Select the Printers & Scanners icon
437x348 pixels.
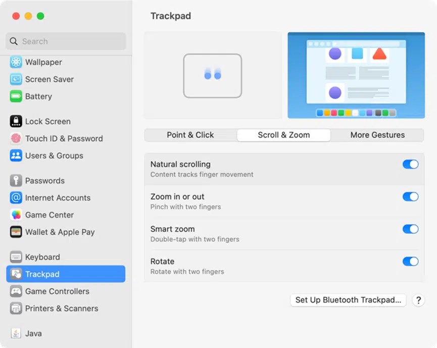(x=16, y=309)
